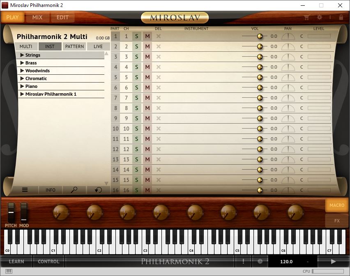The width and height of the screenshot is (350, 276).
Task: Click the browser list scroll-up arrow
Action: pyautogui.click(x=106, y=53)
